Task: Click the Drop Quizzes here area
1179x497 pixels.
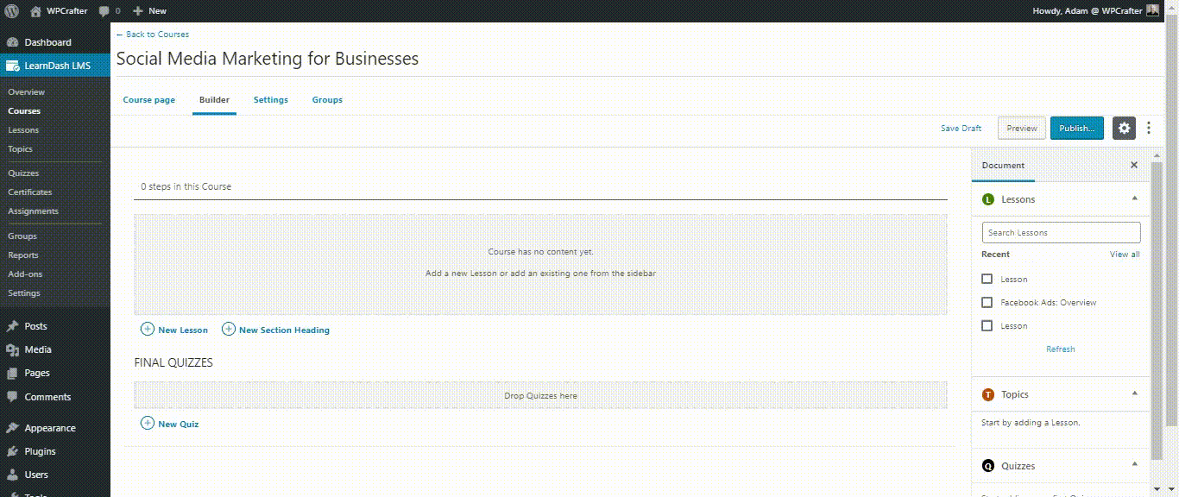Action: tap(540, 395)
